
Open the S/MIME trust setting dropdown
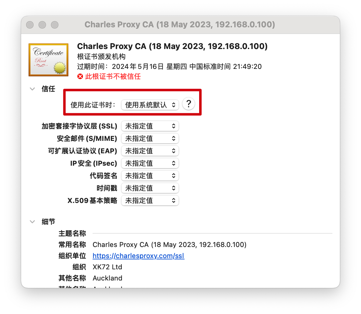click(150, 138)
